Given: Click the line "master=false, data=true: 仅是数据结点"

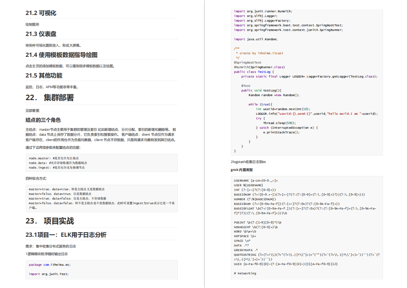Looking at the screenshot, I should 60,194.
